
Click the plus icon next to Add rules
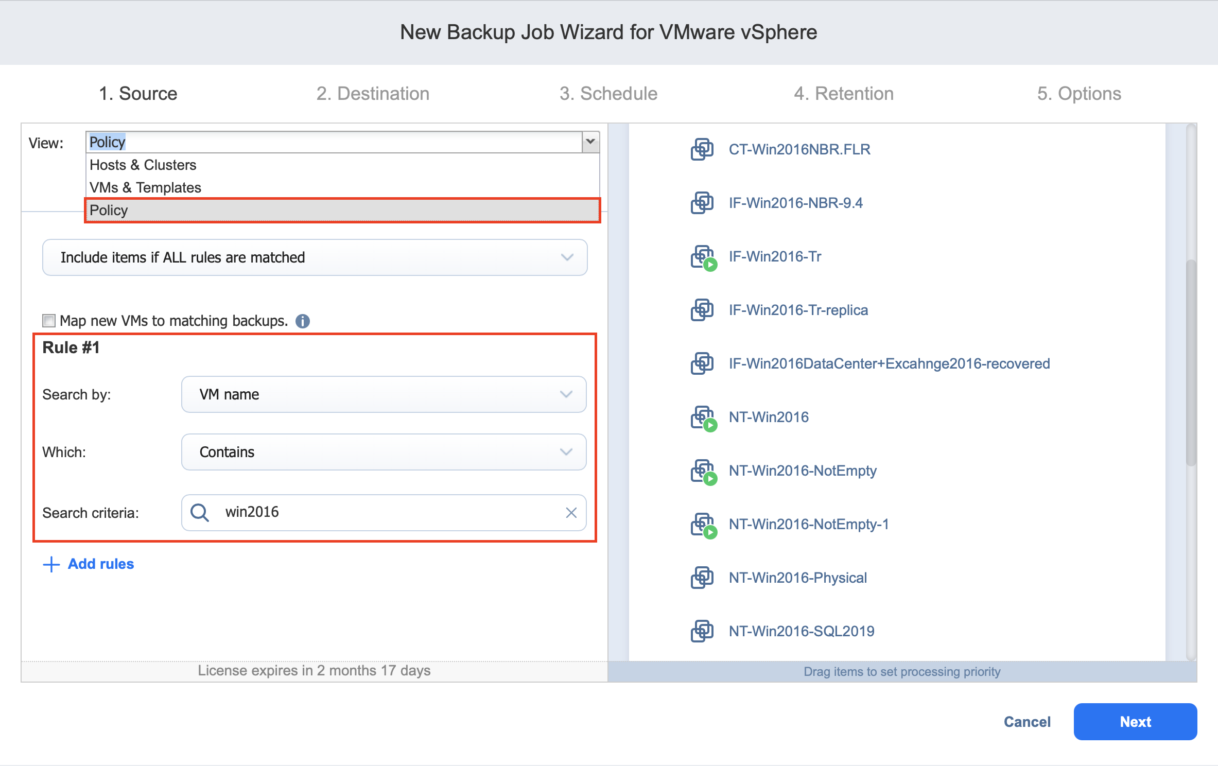[x=51, y=564]
